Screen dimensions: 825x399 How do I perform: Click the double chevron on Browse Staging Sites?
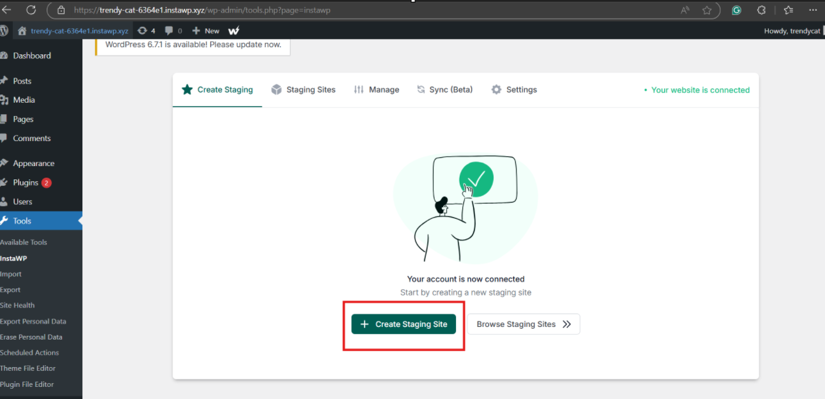click(566, 324)
